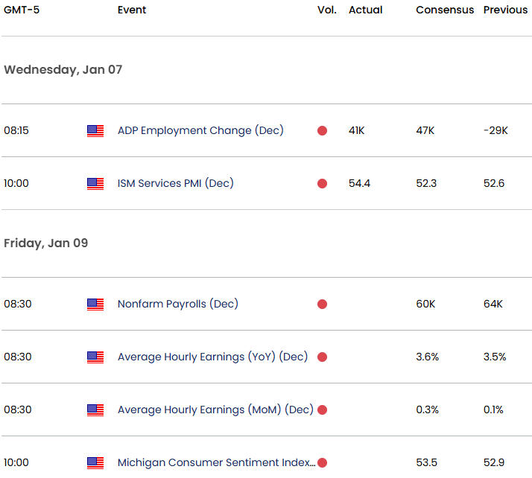Open Average Hourly Earnings (YoY) event

(212, 357)
